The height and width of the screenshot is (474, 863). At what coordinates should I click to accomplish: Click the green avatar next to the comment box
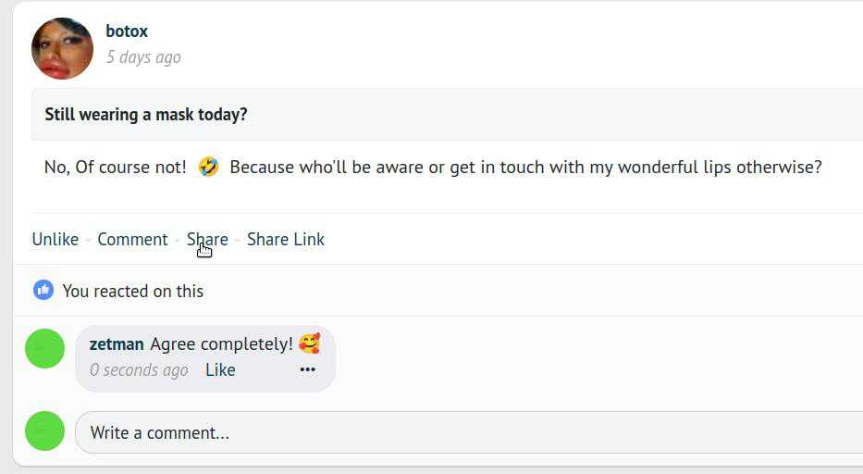point(44,431)
